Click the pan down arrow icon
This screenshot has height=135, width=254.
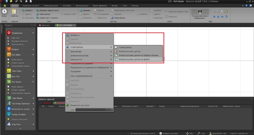[x=226, y=16]
